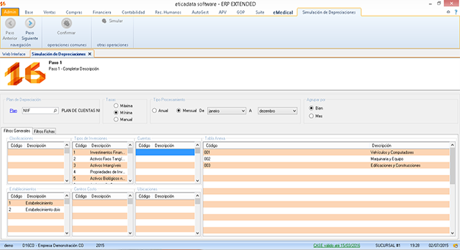Viewport: 460px width, 250px height.
Task: Select Máxima rate option
Action: tap(116, 105)
